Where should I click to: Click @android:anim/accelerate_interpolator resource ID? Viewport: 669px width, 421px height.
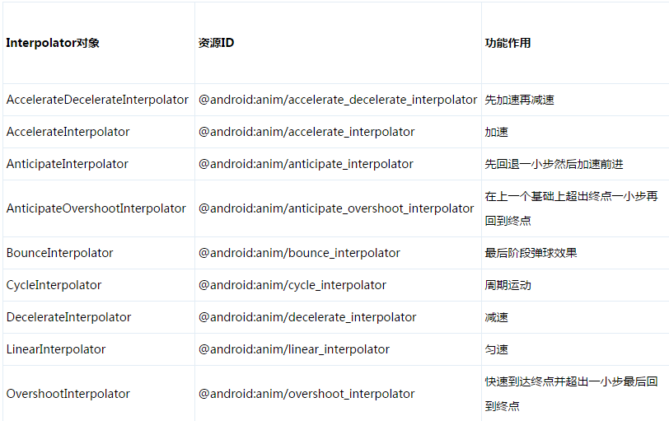pyautogui.click(x=306, y=132)
